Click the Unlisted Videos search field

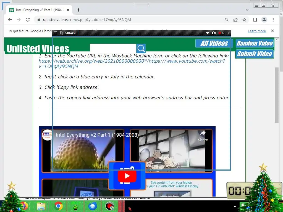(x=113, y=49)
